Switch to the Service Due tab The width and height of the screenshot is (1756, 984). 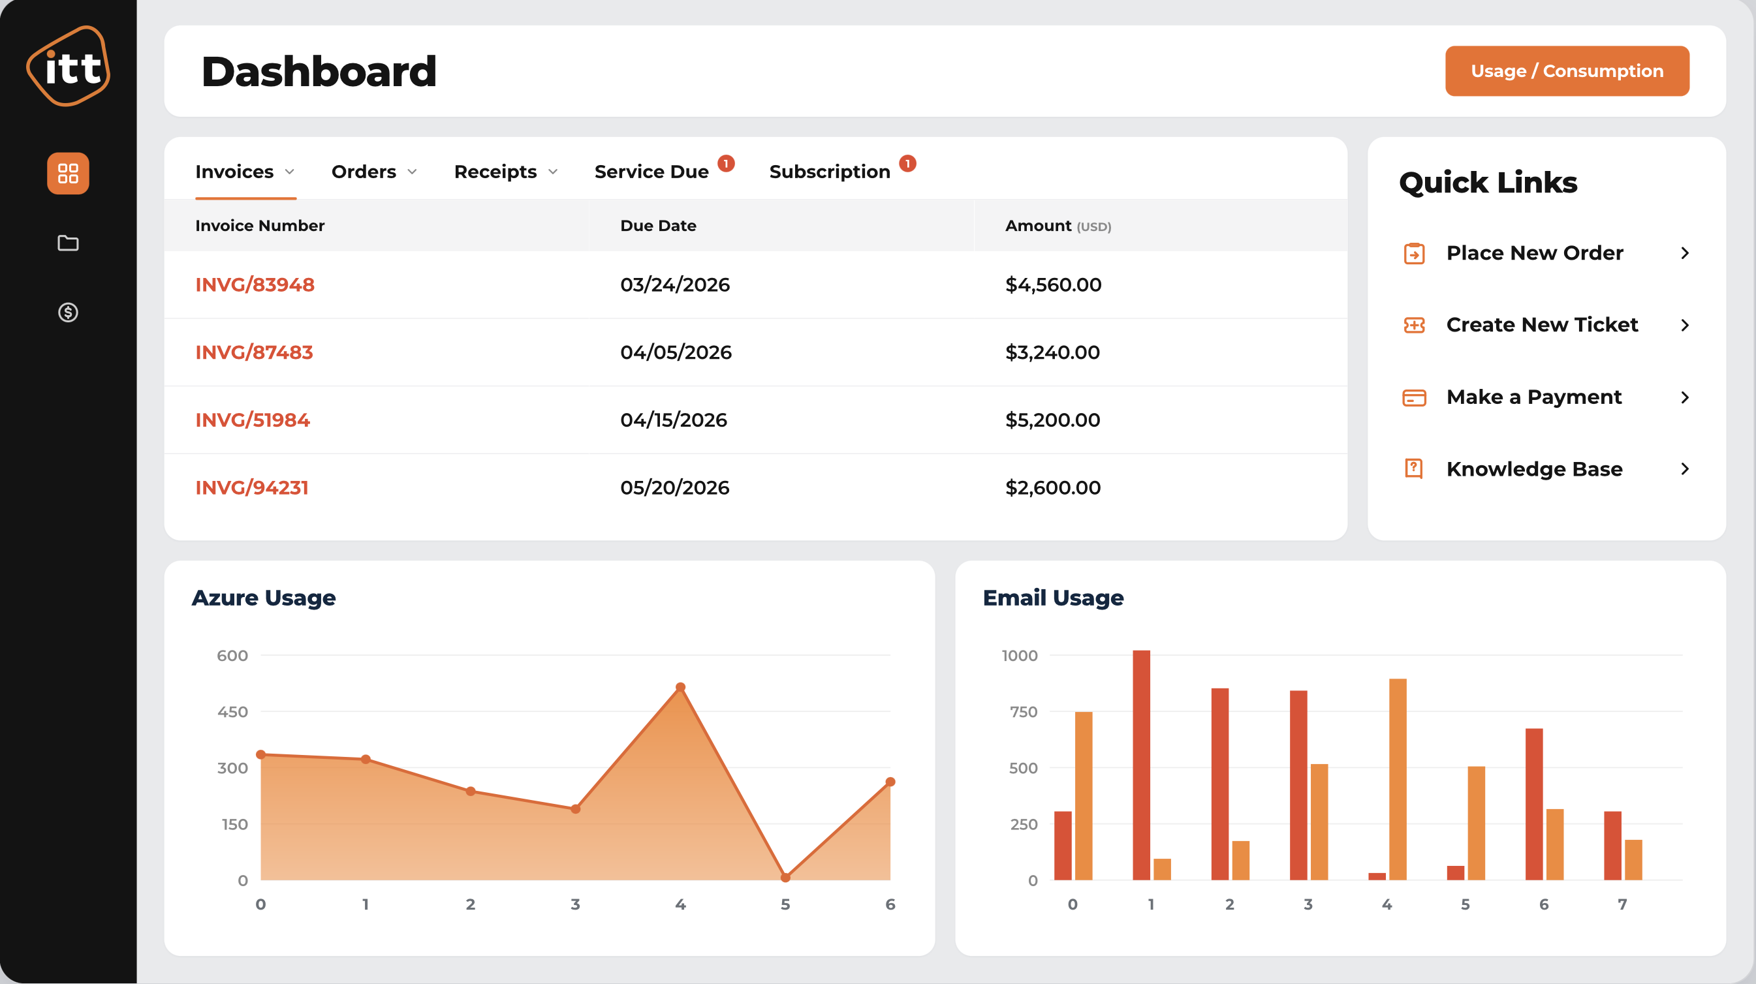pos(651,172)
